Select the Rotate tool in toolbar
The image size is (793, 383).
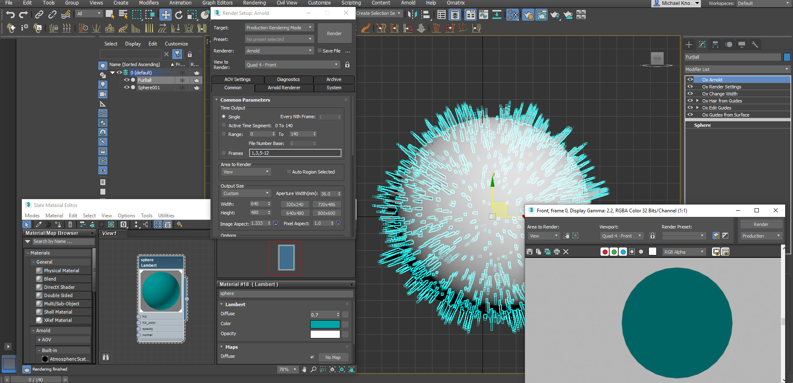coord(178,15)
